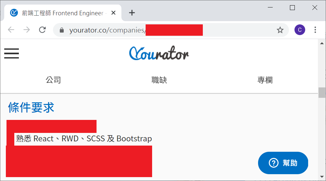
Task: Go forward to the next page
Action: coord(27,30)
